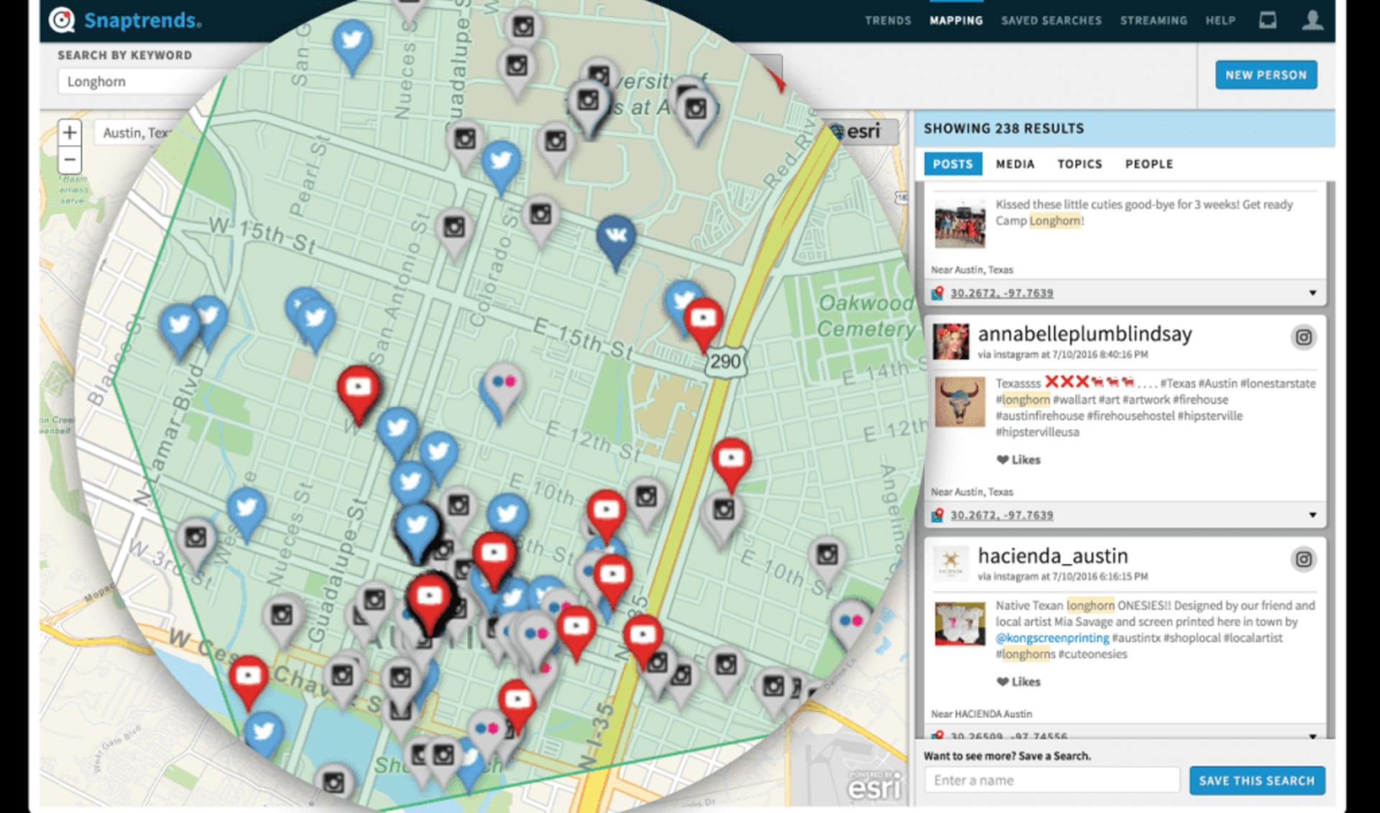This screenshot has width=1380, height=813.
Task: Open the Mapping menu item
Action: [956, 21]
